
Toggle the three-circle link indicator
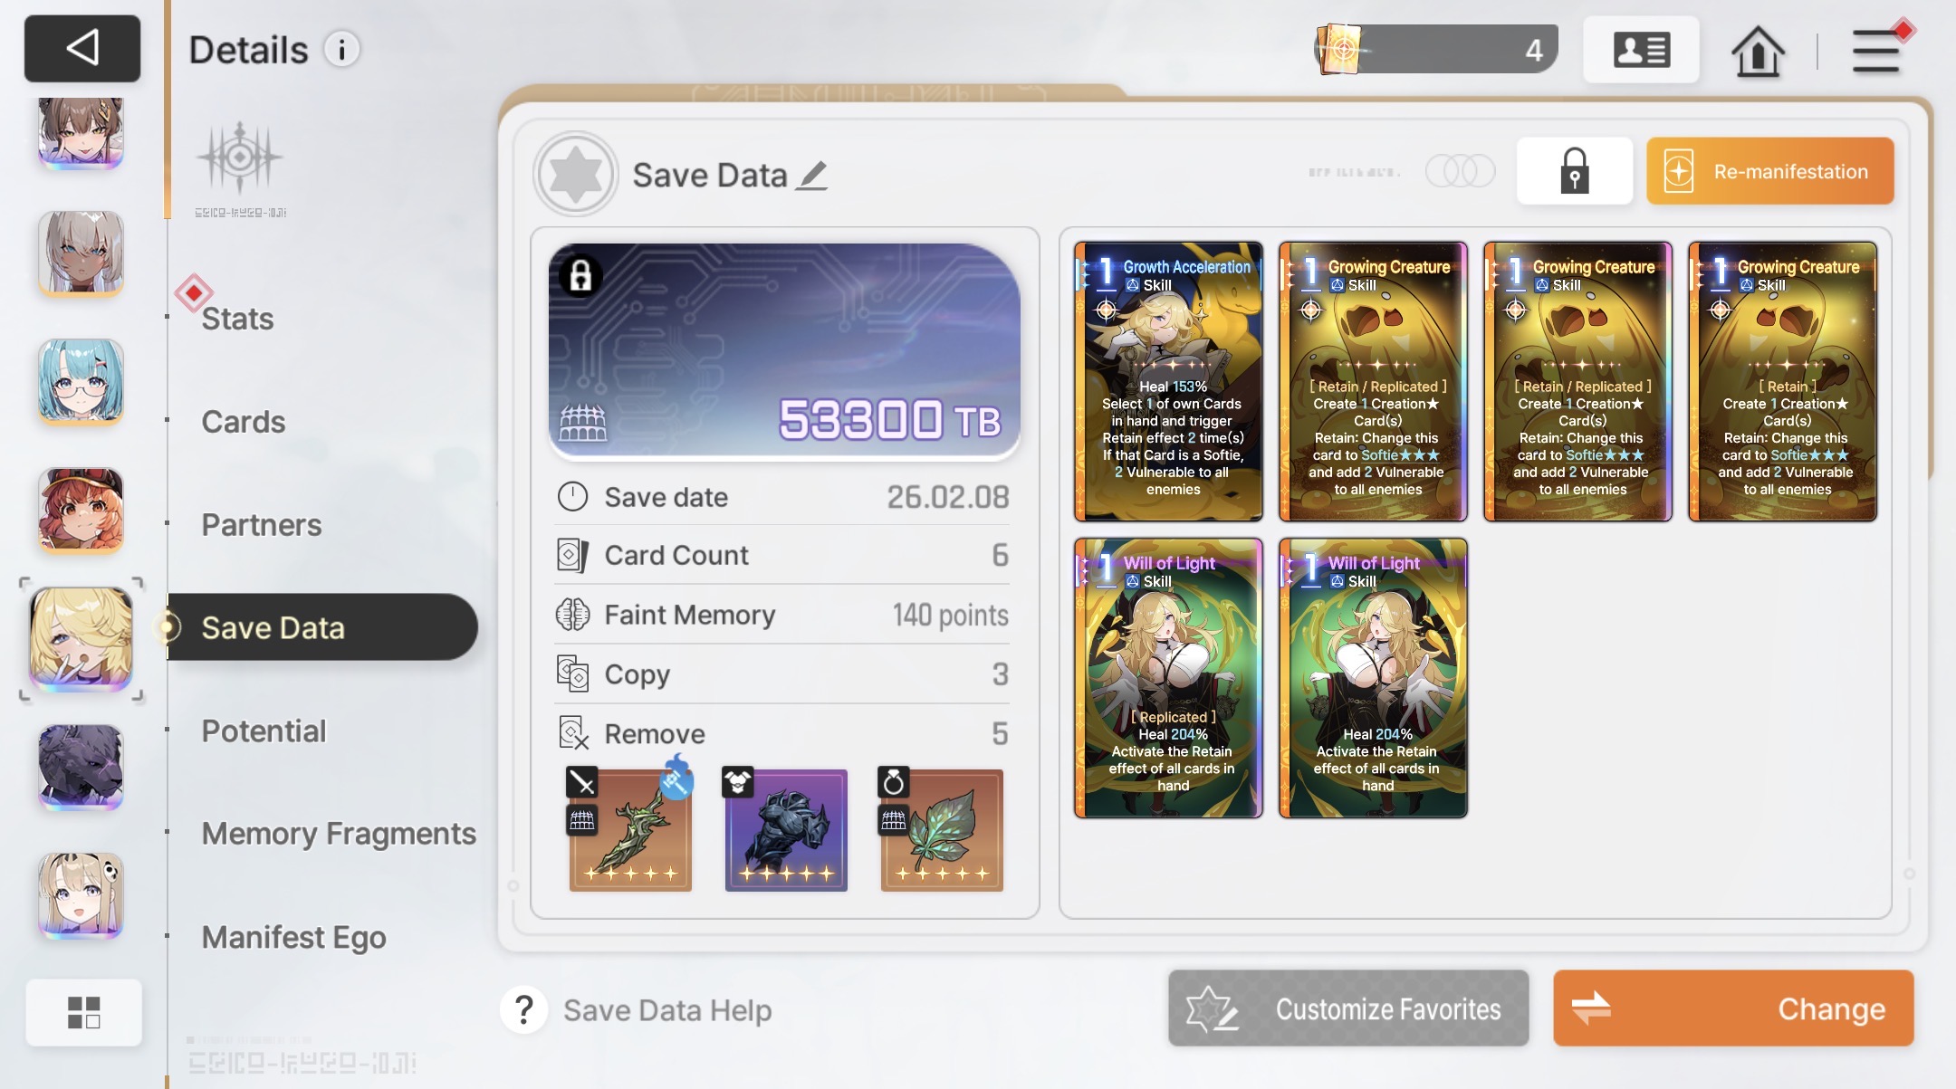pos(1460,171)
